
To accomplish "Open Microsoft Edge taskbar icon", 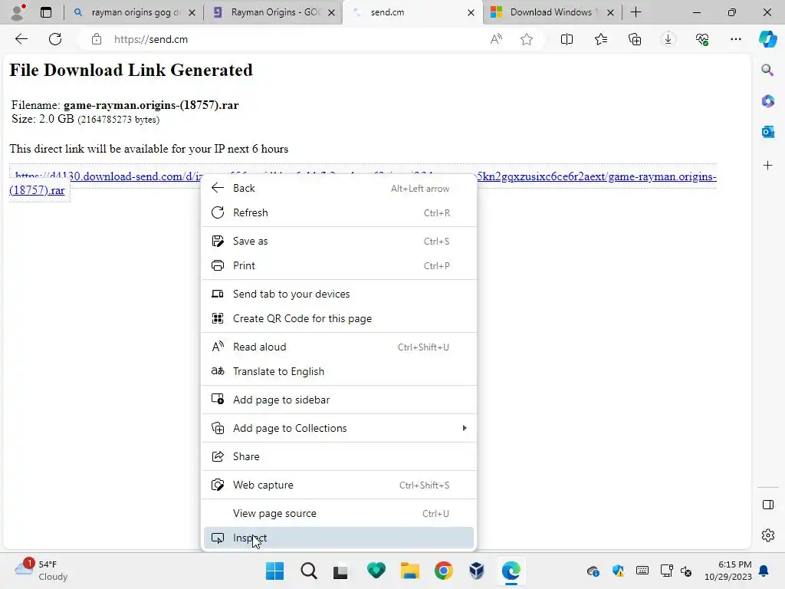I will point(511,571).
